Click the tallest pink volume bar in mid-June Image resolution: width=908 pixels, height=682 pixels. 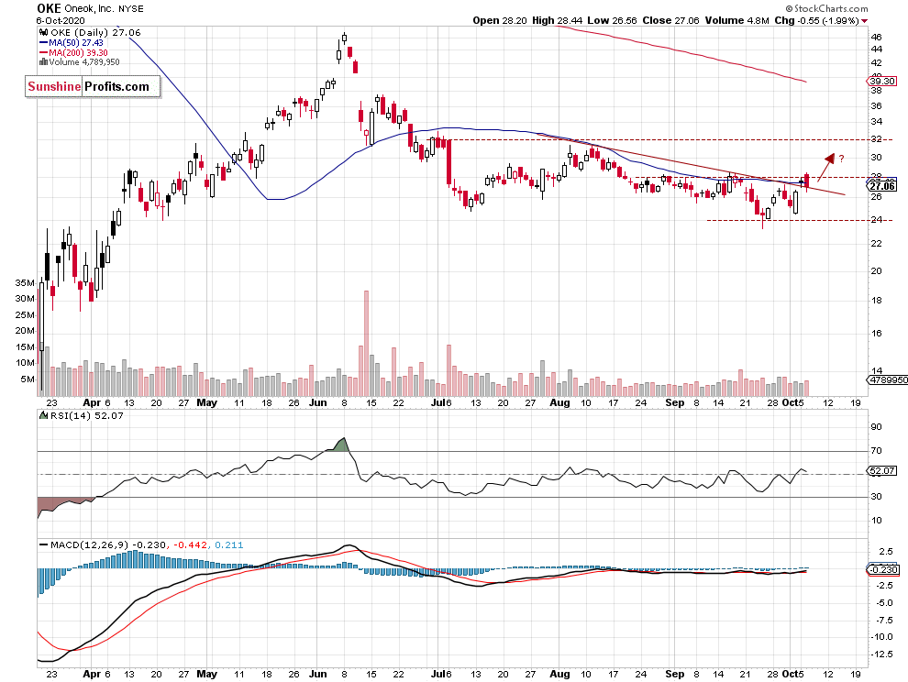click(366, 344)
